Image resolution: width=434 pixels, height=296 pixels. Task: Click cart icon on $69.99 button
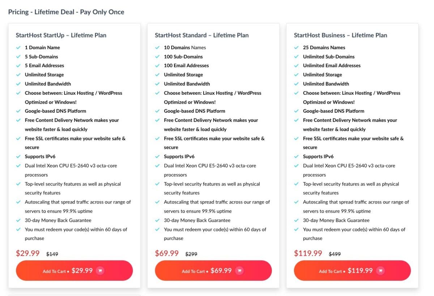(239, 271)
